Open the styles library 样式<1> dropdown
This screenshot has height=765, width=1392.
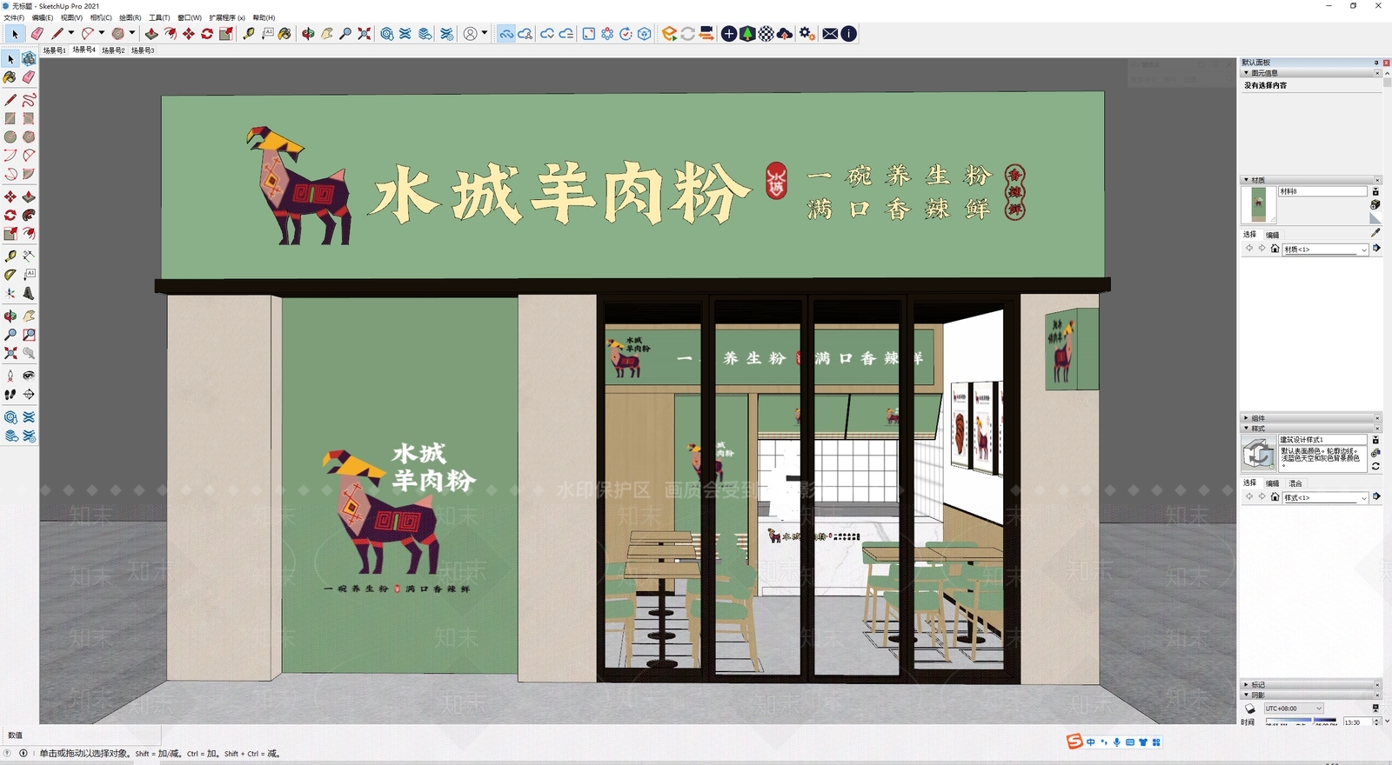tap(1326, 497)
